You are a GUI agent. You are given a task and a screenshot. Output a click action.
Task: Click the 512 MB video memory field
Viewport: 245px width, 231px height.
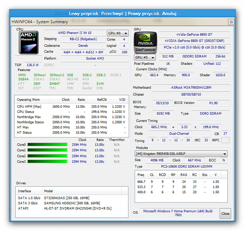tap(168, 56)
